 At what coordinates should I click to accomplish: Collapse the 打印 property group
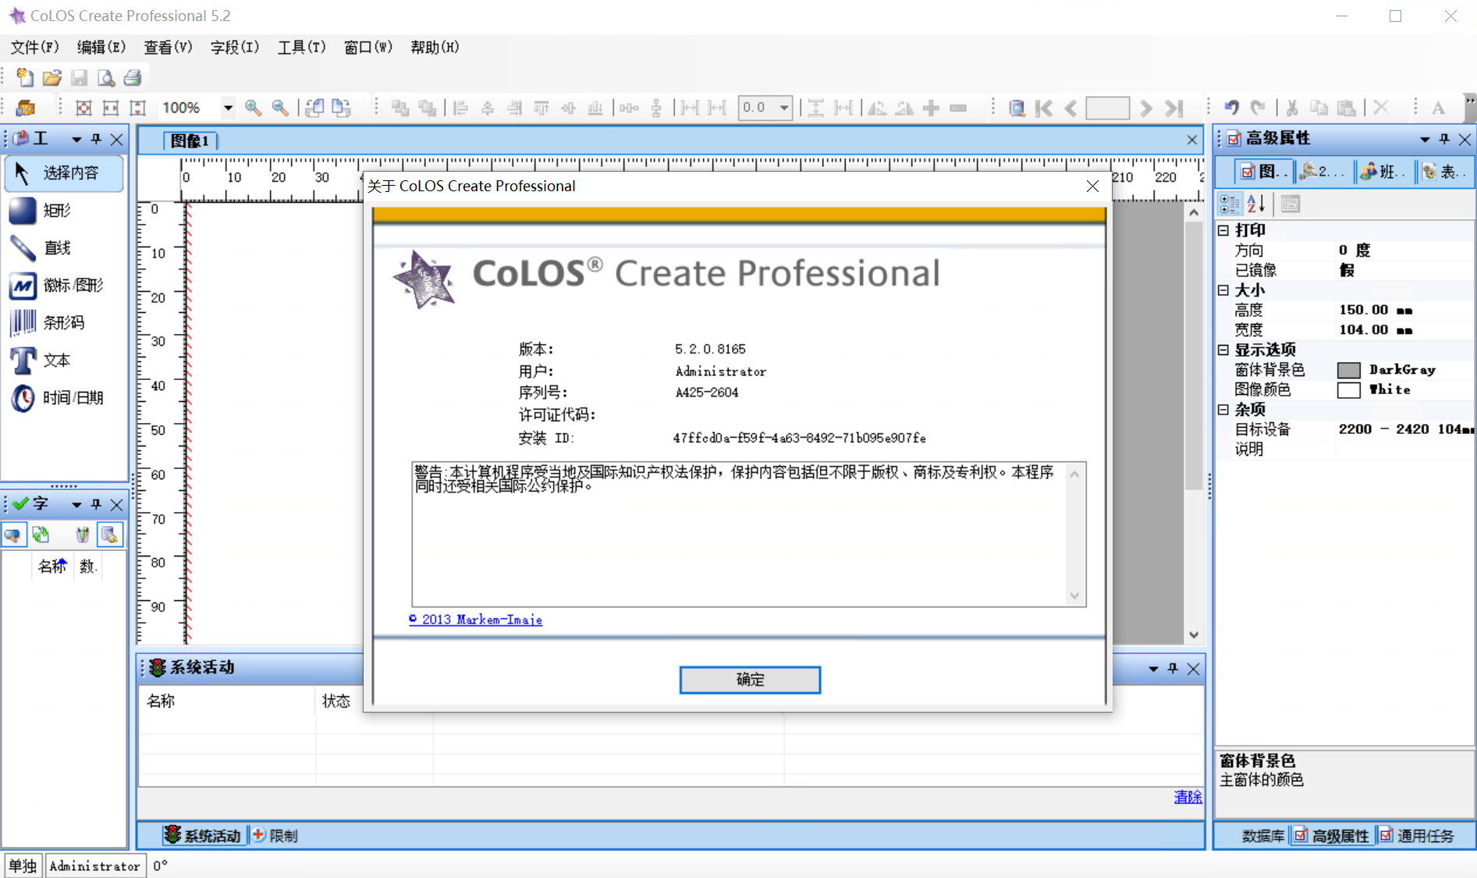[1223, 230]
